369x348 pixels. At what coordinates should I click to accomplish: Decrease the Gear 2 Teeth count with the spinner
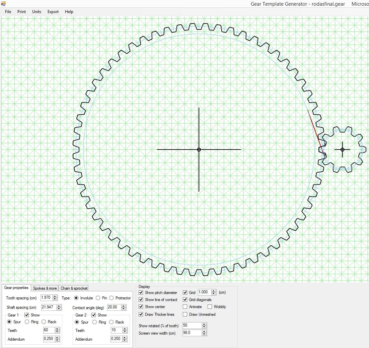[x=125, y=332]
